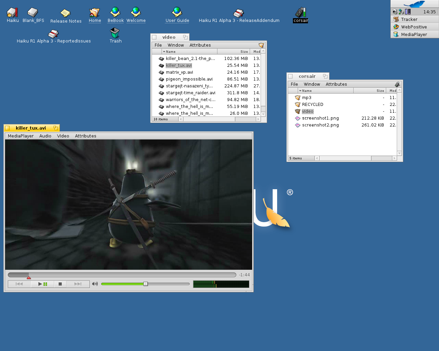The image size is (439, 351).
Task: Click movie icon of pigeon_impossible.avi
Action: click(x=161, y=79)
